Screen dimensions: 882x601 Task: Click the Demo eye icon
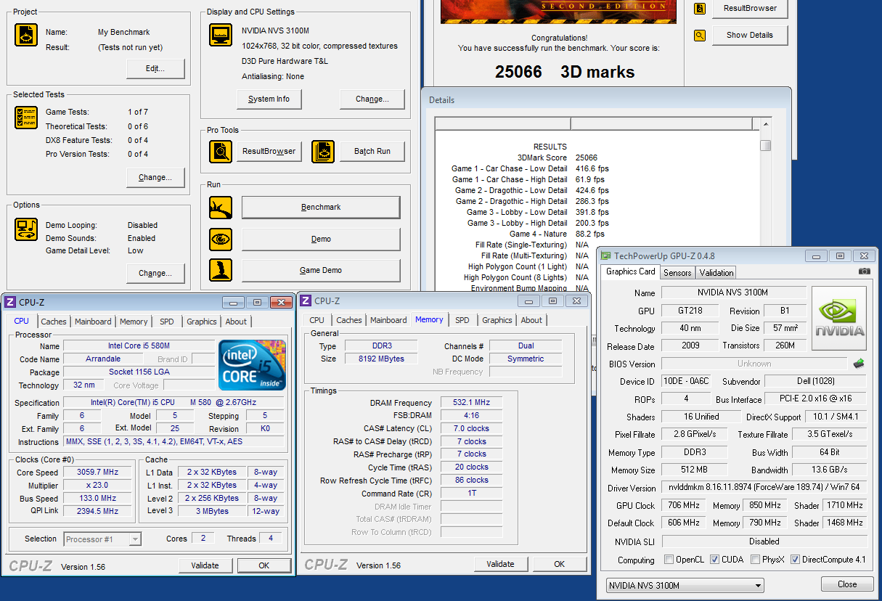[x=221, y=239]
